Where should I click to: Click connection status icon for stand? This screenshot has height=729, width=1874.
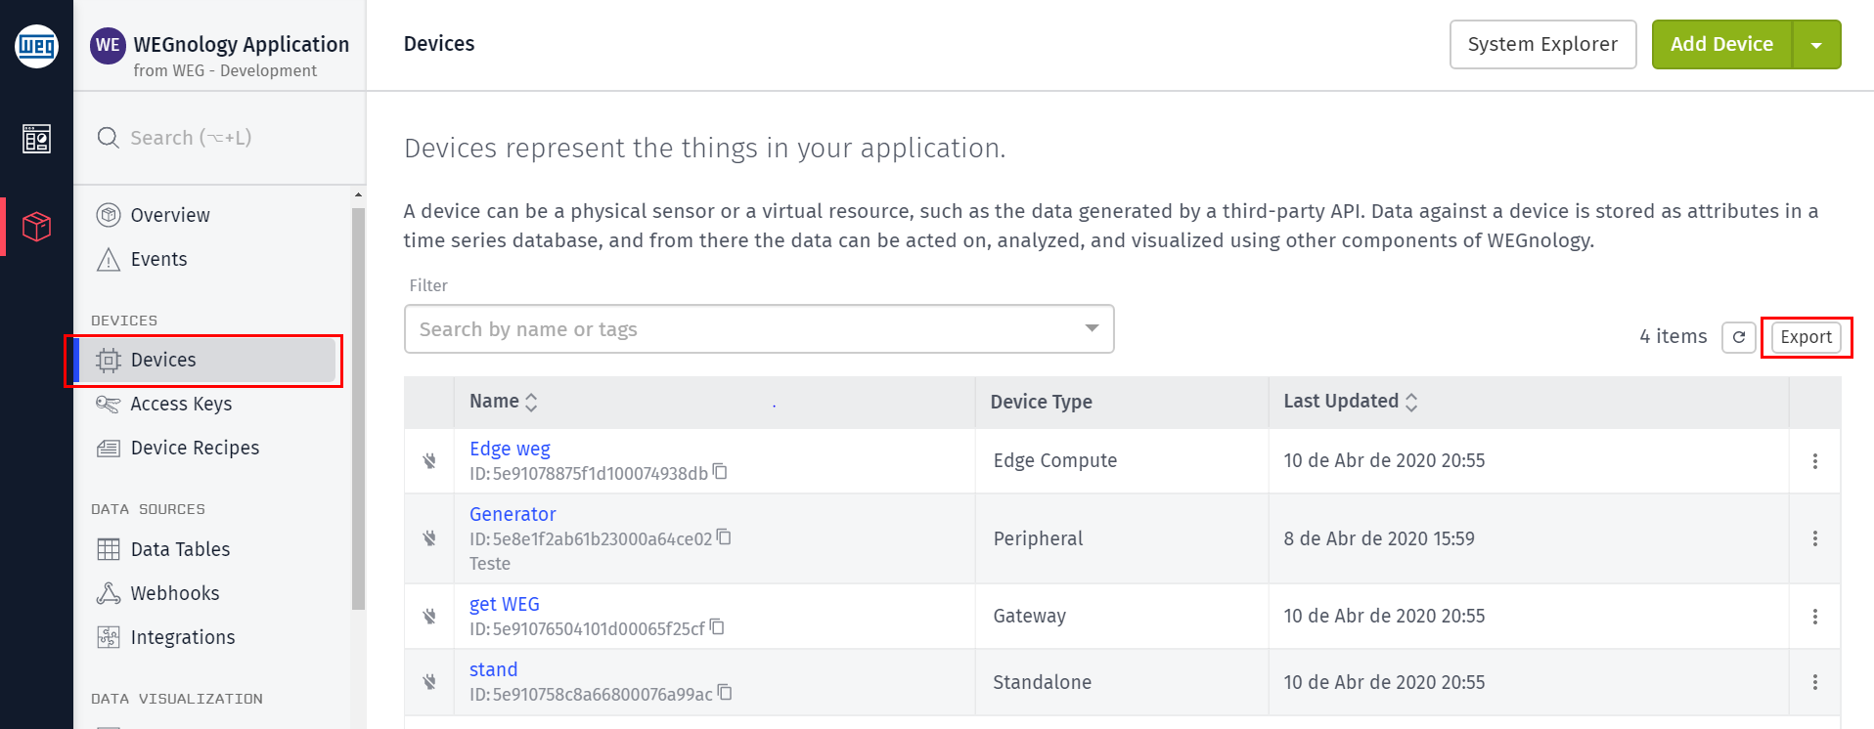click(x=429, y=681)
